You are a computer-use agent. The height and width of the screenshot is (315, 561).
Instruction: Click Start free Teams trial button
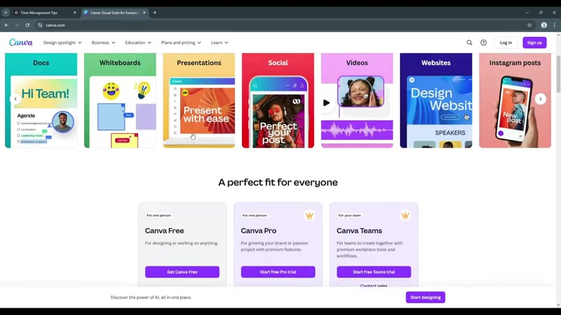tap(374, 272)
